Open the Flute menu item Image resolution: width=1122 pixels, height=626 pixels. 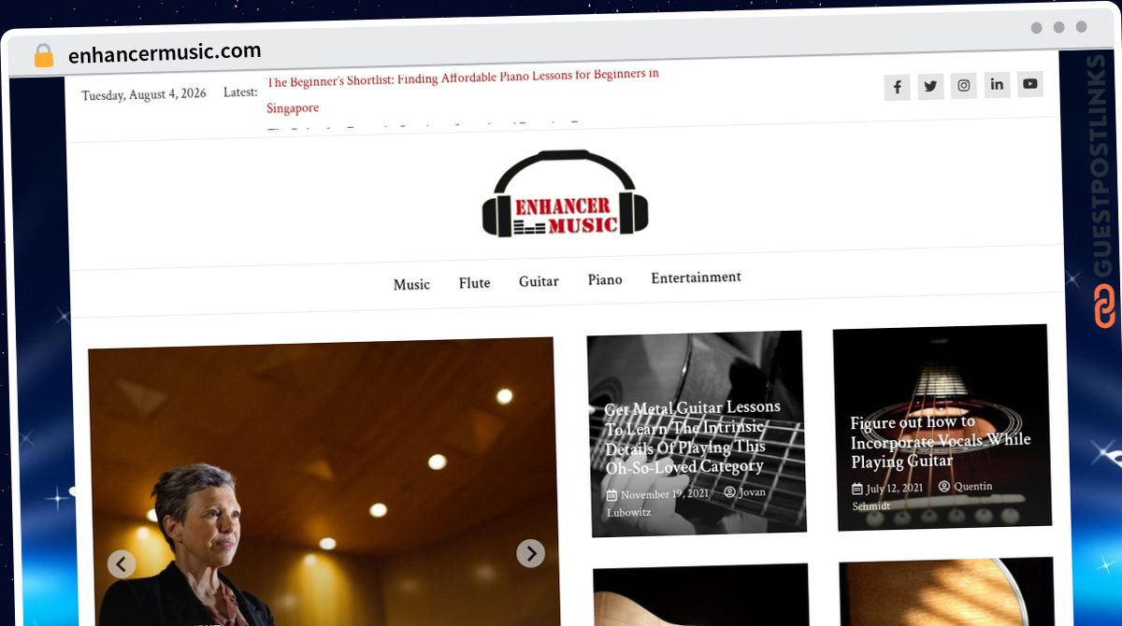474,283
